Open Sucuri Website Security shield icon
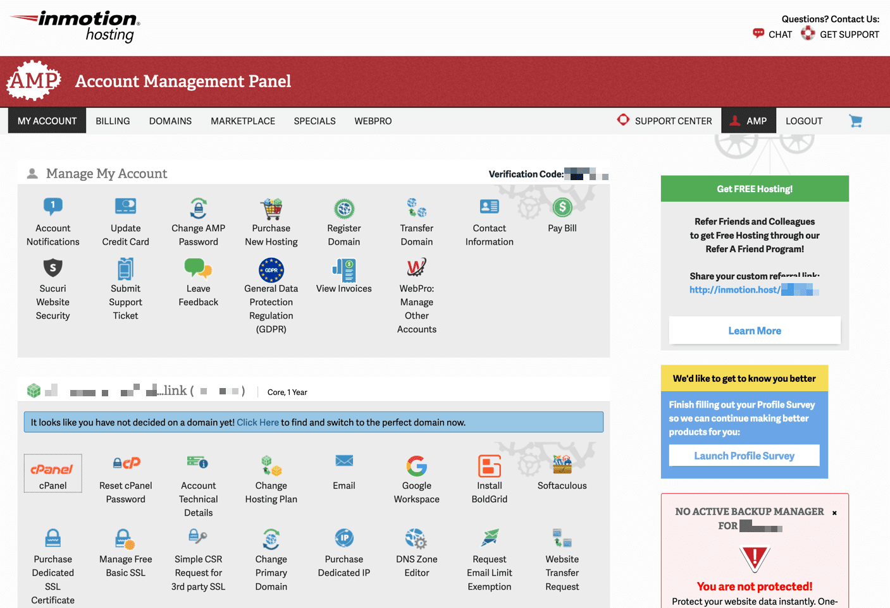890x608 pixels. (53, 267)
